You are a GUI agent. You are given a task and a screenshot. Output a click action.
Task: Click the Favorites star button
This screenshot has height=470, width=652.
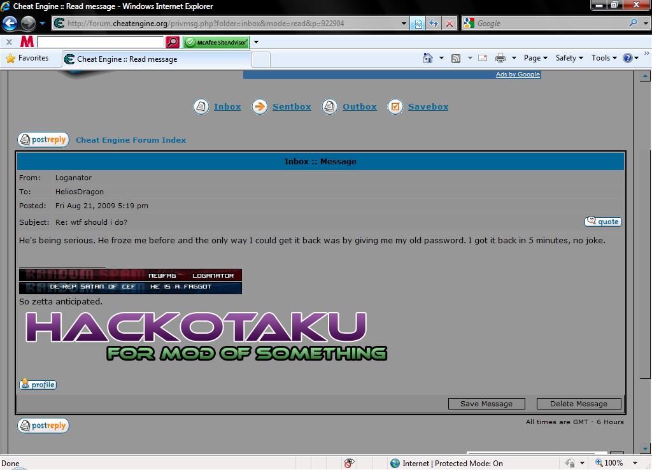27,58
